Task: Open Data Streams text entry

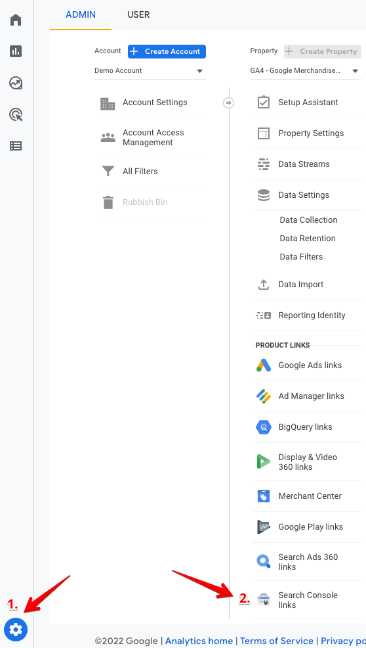Action: coord(304,164)
